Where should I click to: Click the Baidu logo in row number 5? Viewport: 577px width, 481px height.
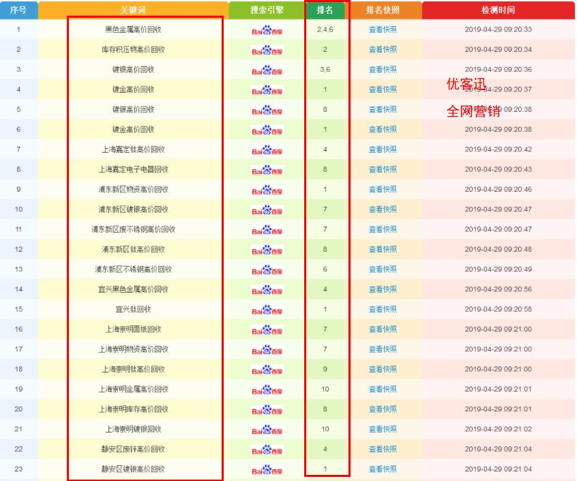click(x=267, y=110)
